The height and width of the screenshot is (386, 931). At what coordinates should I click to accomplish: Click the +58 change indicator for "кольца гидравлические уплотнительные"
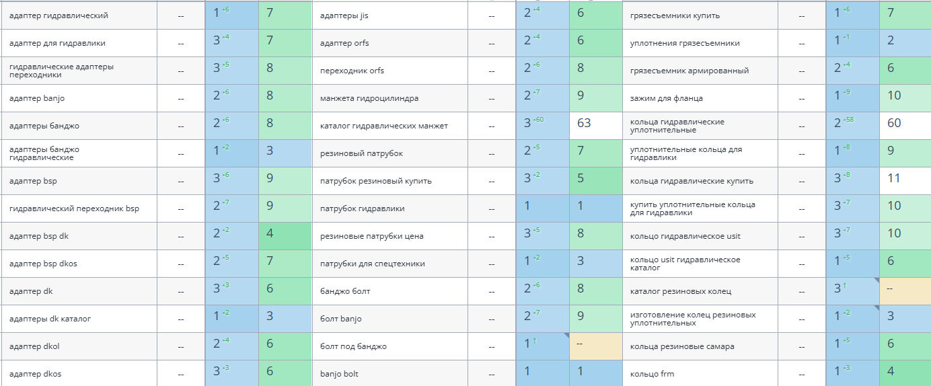coord(848,120)
